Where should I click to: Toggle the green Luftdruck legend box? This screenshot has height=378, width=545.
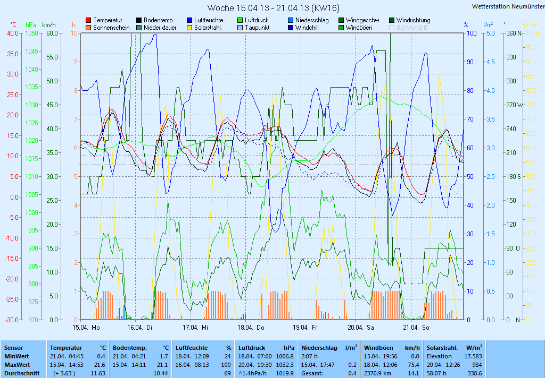[240, 21]
